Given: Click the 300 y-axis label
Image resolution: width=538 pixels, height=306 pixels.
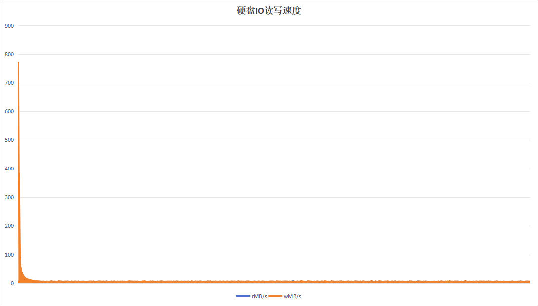Looking at the screenshot, I should tap(9, 197).
